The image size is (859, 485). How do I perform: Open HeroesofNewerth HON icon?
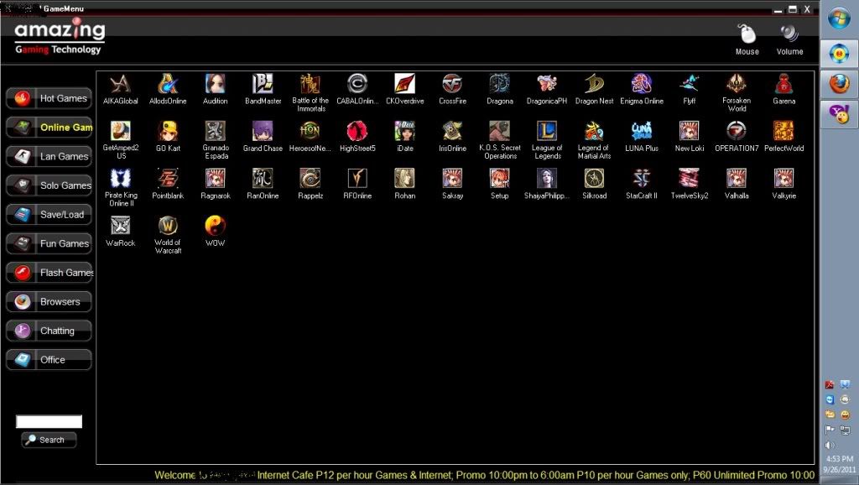point(310,132)
